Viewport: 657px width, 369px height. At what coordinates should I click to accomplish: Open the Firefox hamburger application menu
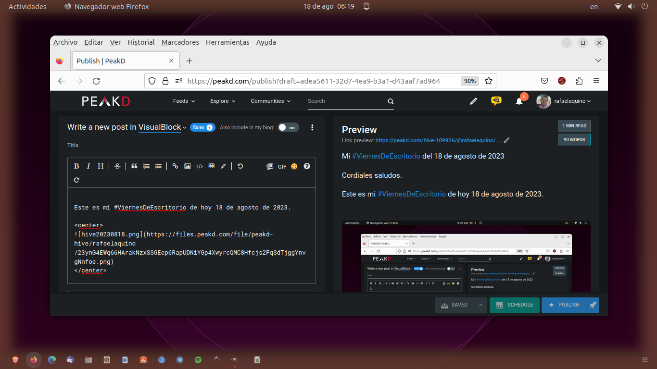click(596, 81)
